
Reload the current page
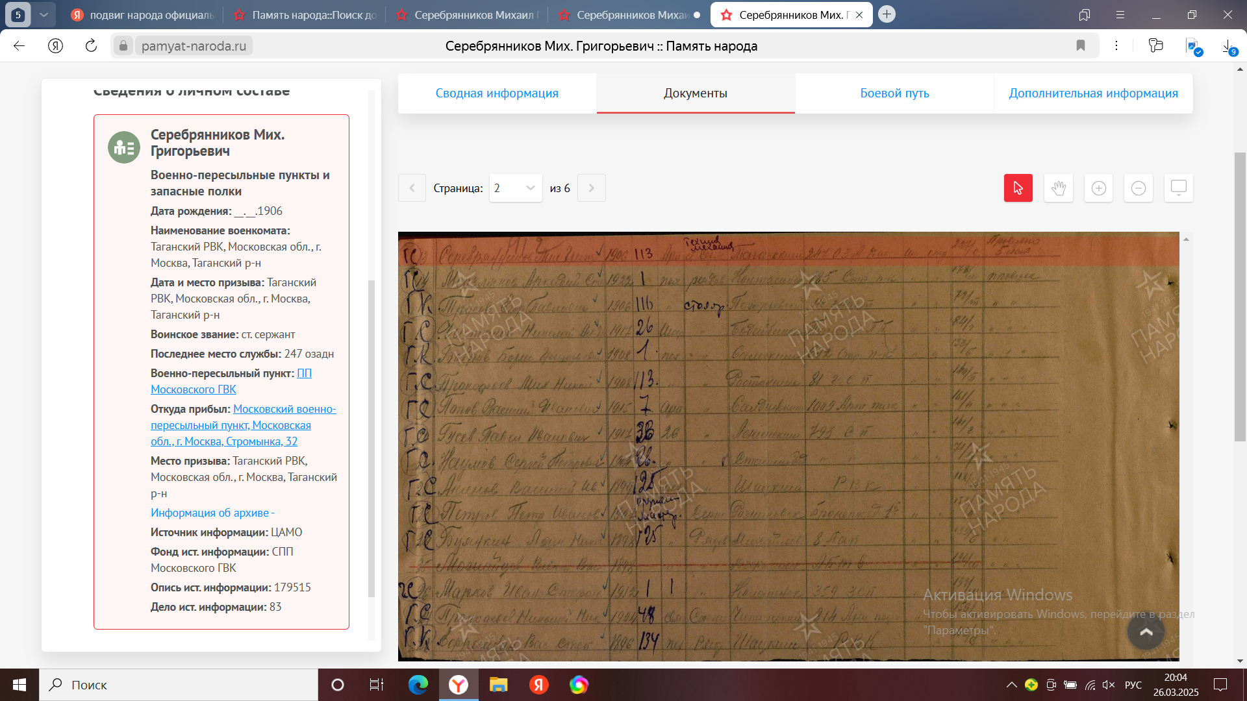pos(91,45)
